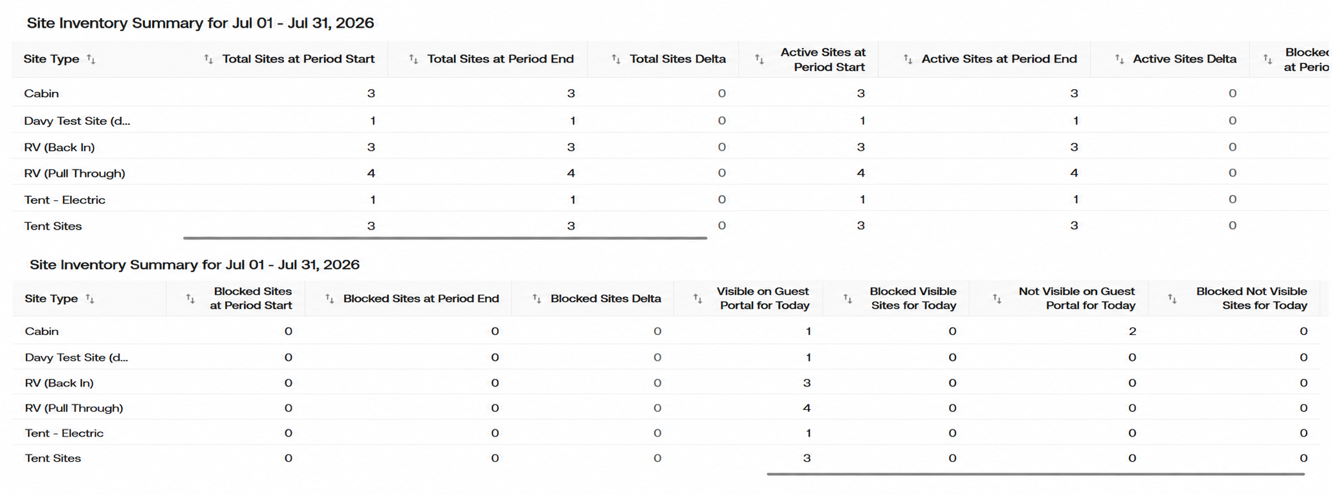Sort by Site Type in top table
The height and width of the screenshot is (494, 1332).
click(x=91, y=59)
